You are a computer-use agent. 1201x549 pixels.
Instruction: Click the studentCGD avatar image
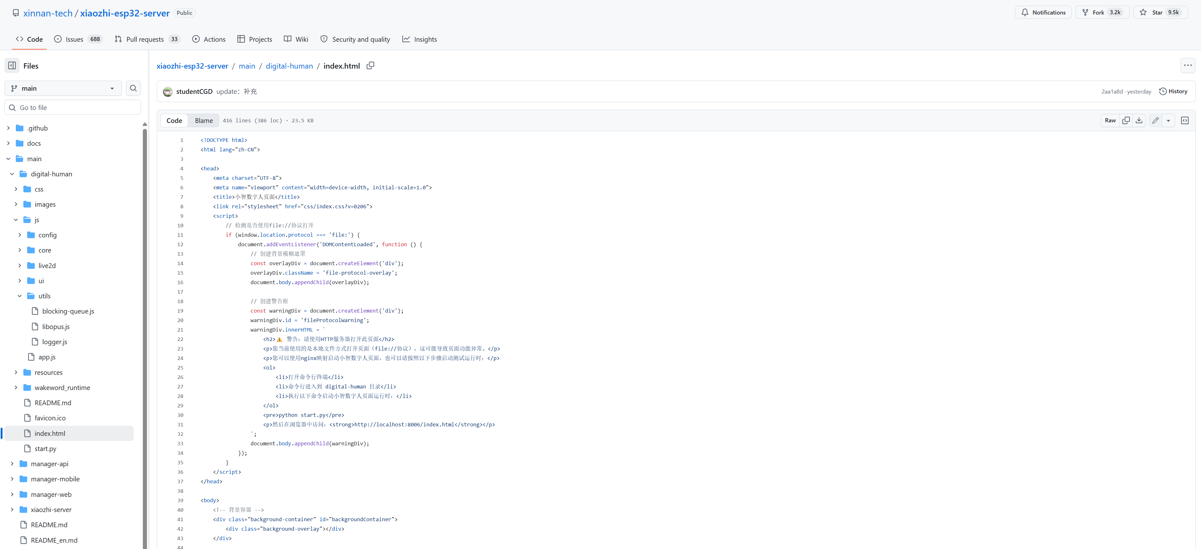(168, 92)
